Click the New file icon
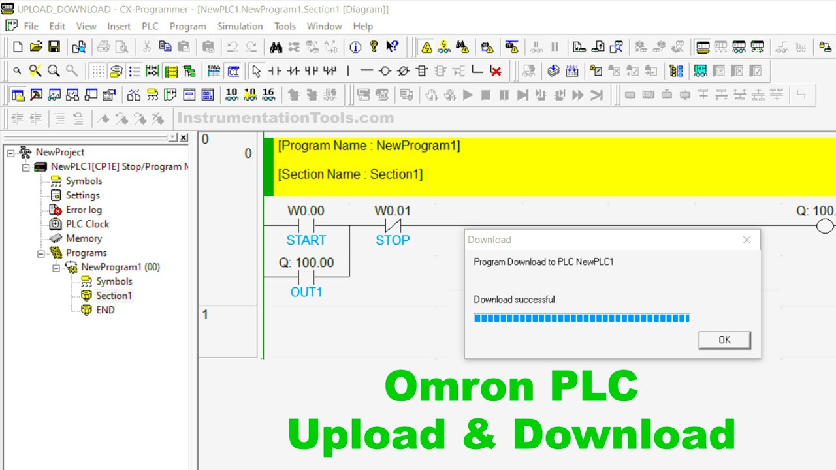Viewport: 836px width, 470px height. tap(18, 47)
